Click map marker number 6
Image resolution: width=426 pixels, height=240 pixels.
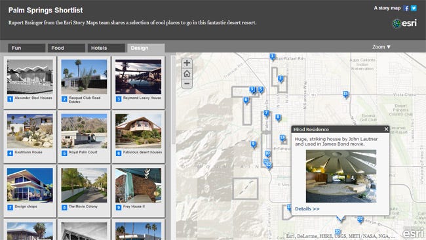point(246,100)
